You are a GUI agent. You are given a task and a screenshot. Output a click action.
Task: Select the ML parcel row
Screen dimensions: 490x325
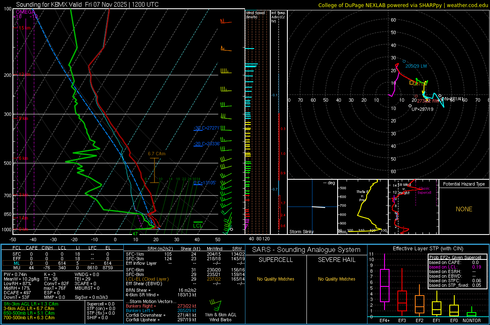coord(62,263)
